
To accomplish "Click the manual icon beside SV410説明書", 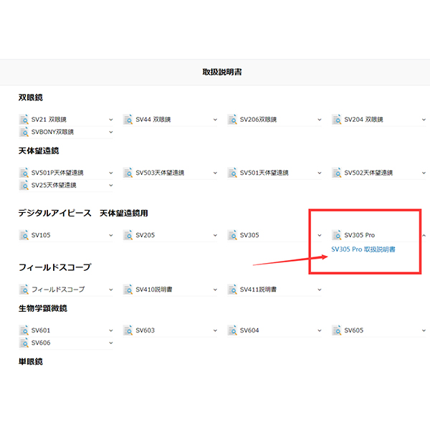I will click(x=128, y=290).
